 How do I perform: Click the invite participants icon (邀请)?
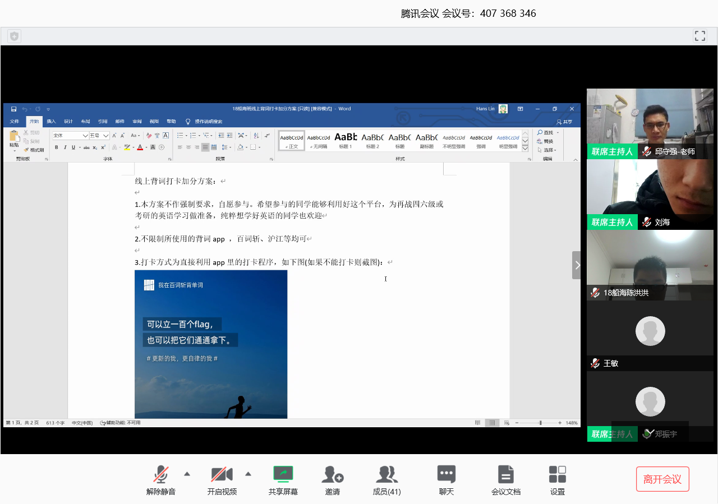(x=332, y=475)
